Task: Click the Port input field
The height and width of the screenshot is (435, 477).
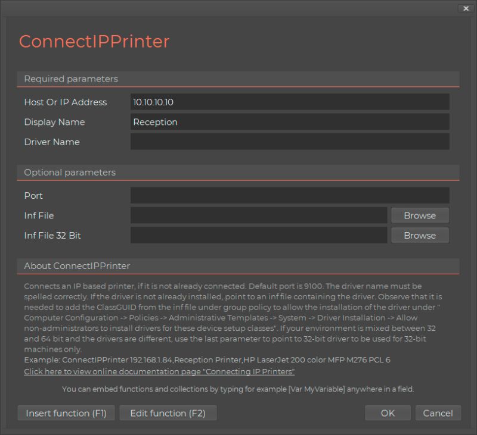Action: click(289, 195)
